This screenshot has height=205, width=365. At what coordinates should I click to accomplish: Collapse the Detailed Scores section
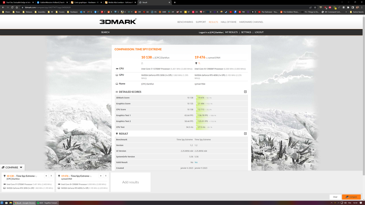pos(245,92)
